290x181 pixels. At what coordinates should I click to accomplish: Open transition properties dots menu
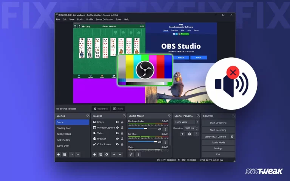click(196, 134)
